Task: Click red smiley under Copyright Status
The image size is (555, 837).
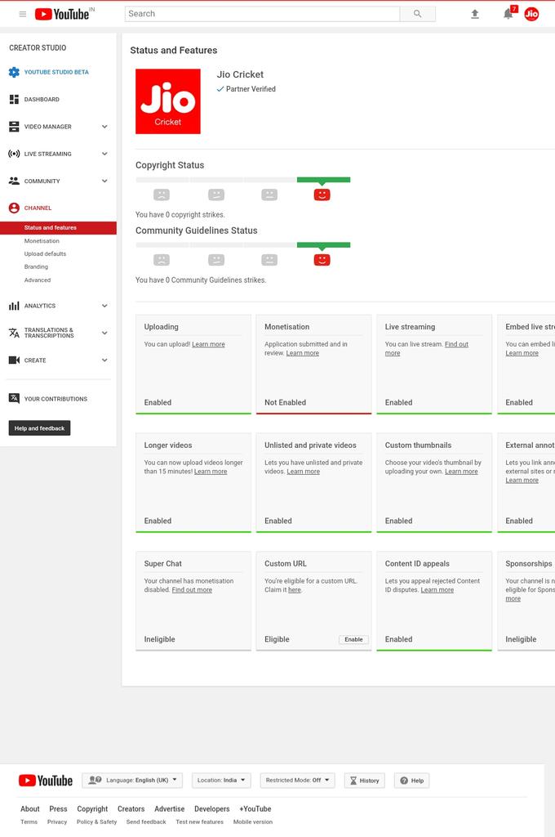Action: [322, 195]
